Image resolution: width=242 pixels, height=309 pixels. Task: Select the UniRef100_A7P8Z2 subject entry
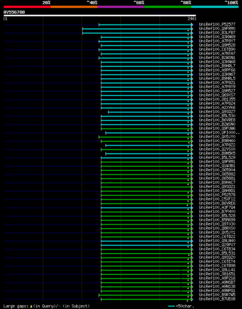tap(217, 145)
